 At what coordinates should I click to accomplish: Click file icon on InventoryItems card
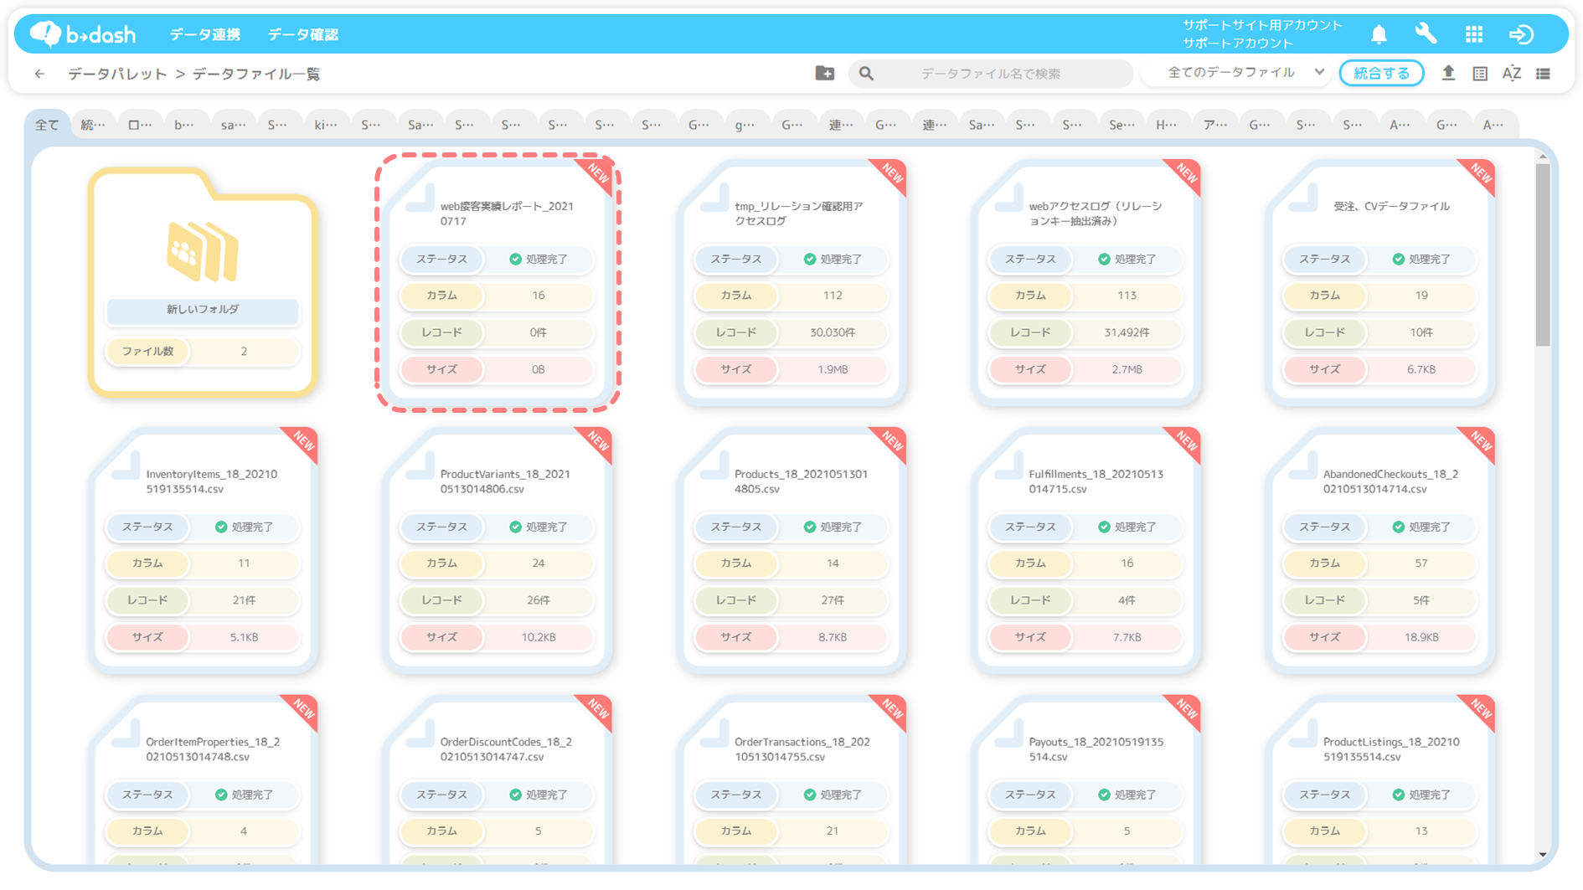(x=126, y=466)
